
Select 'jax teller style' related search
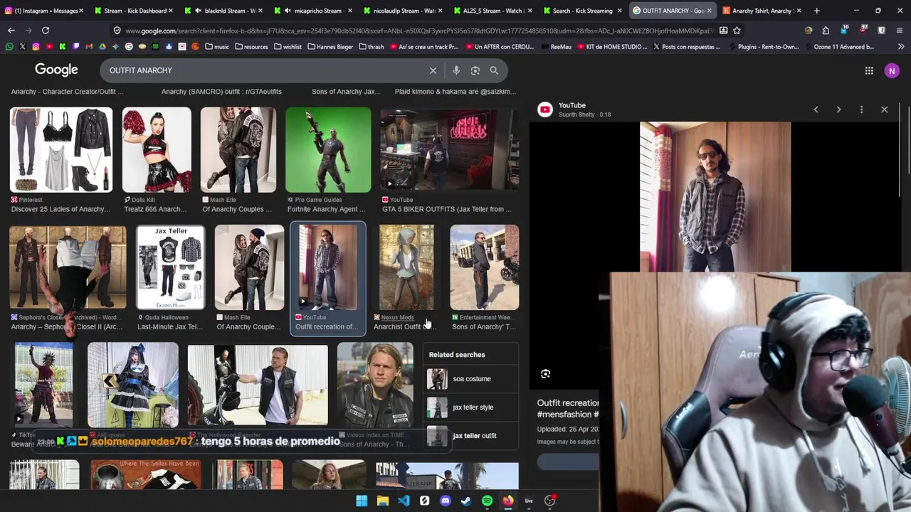tap(470, 407)
